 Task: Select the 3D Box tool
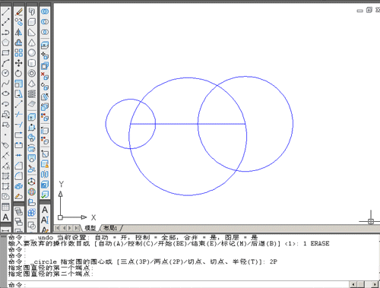[x=32, y=22]
